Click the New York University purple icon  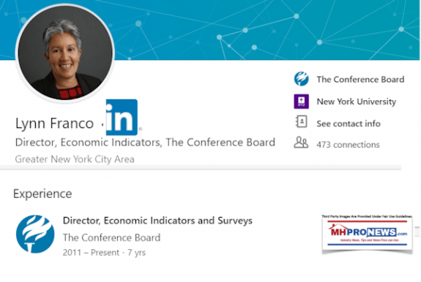click(x=301, y=102)
